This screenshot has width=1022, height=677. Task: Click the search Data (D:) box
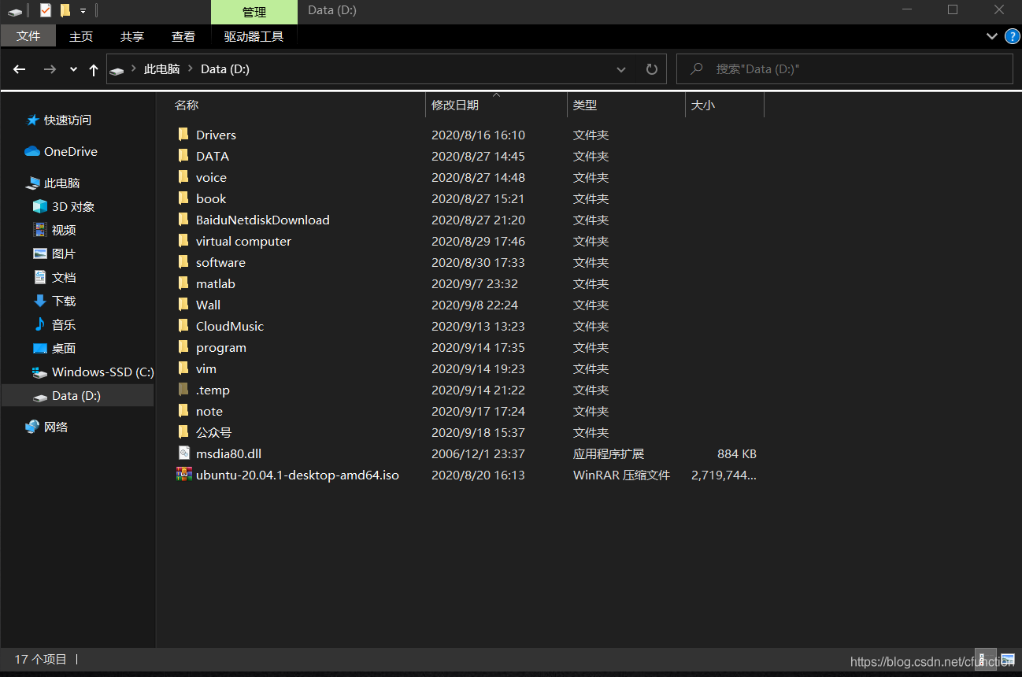tap(845, 69)
